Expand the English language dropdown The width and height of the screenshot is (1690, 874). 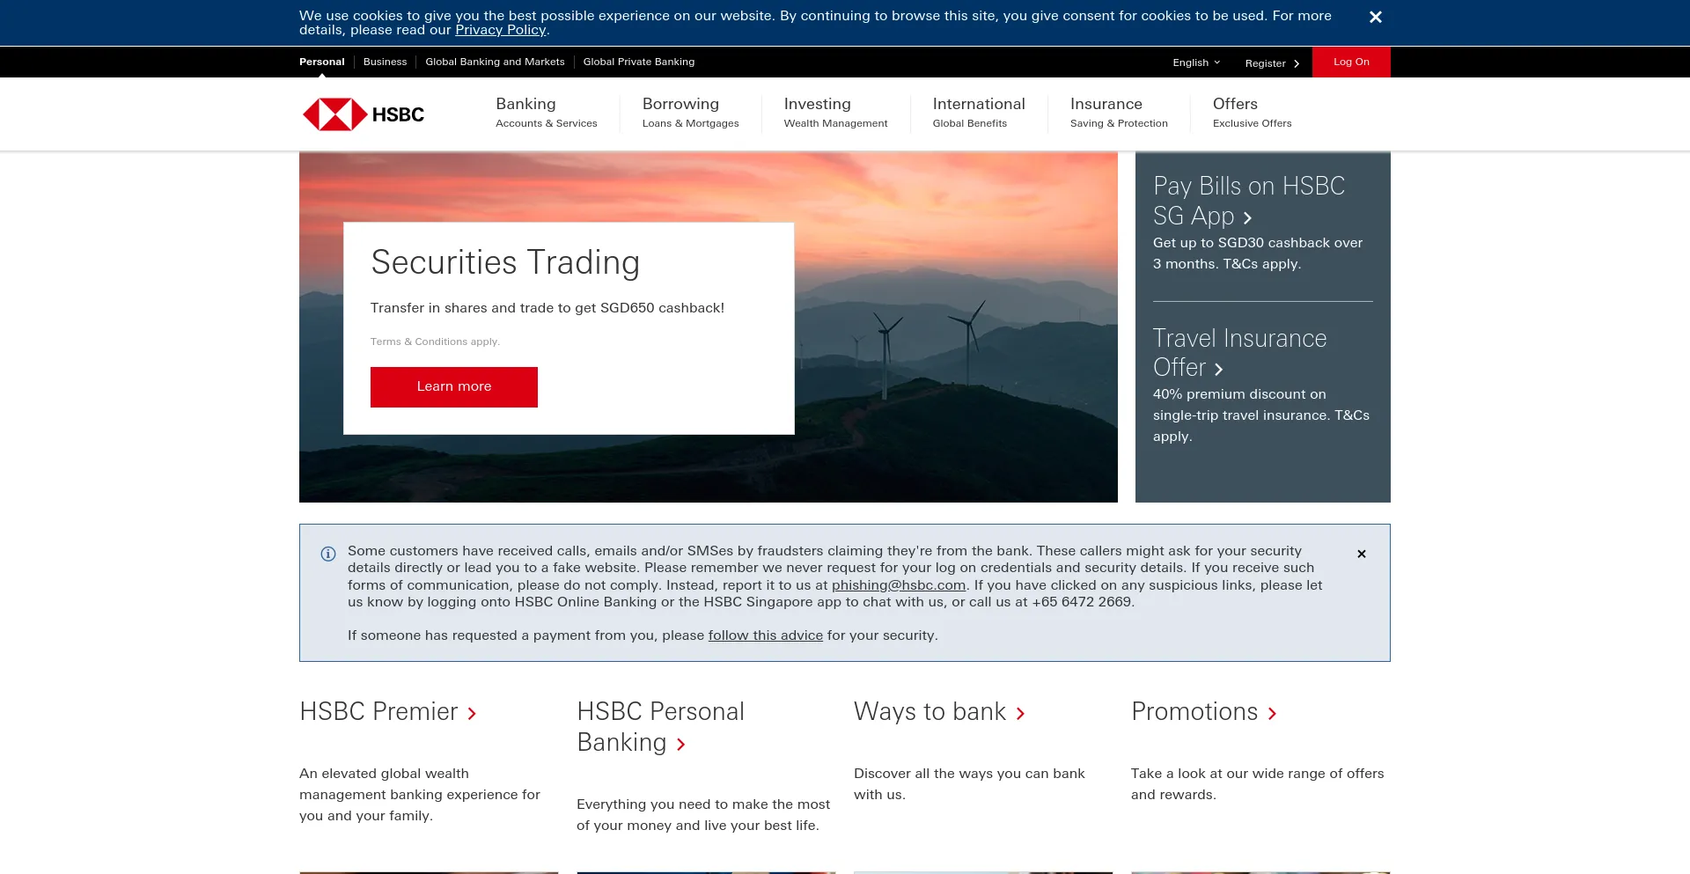pos(1196,62)
